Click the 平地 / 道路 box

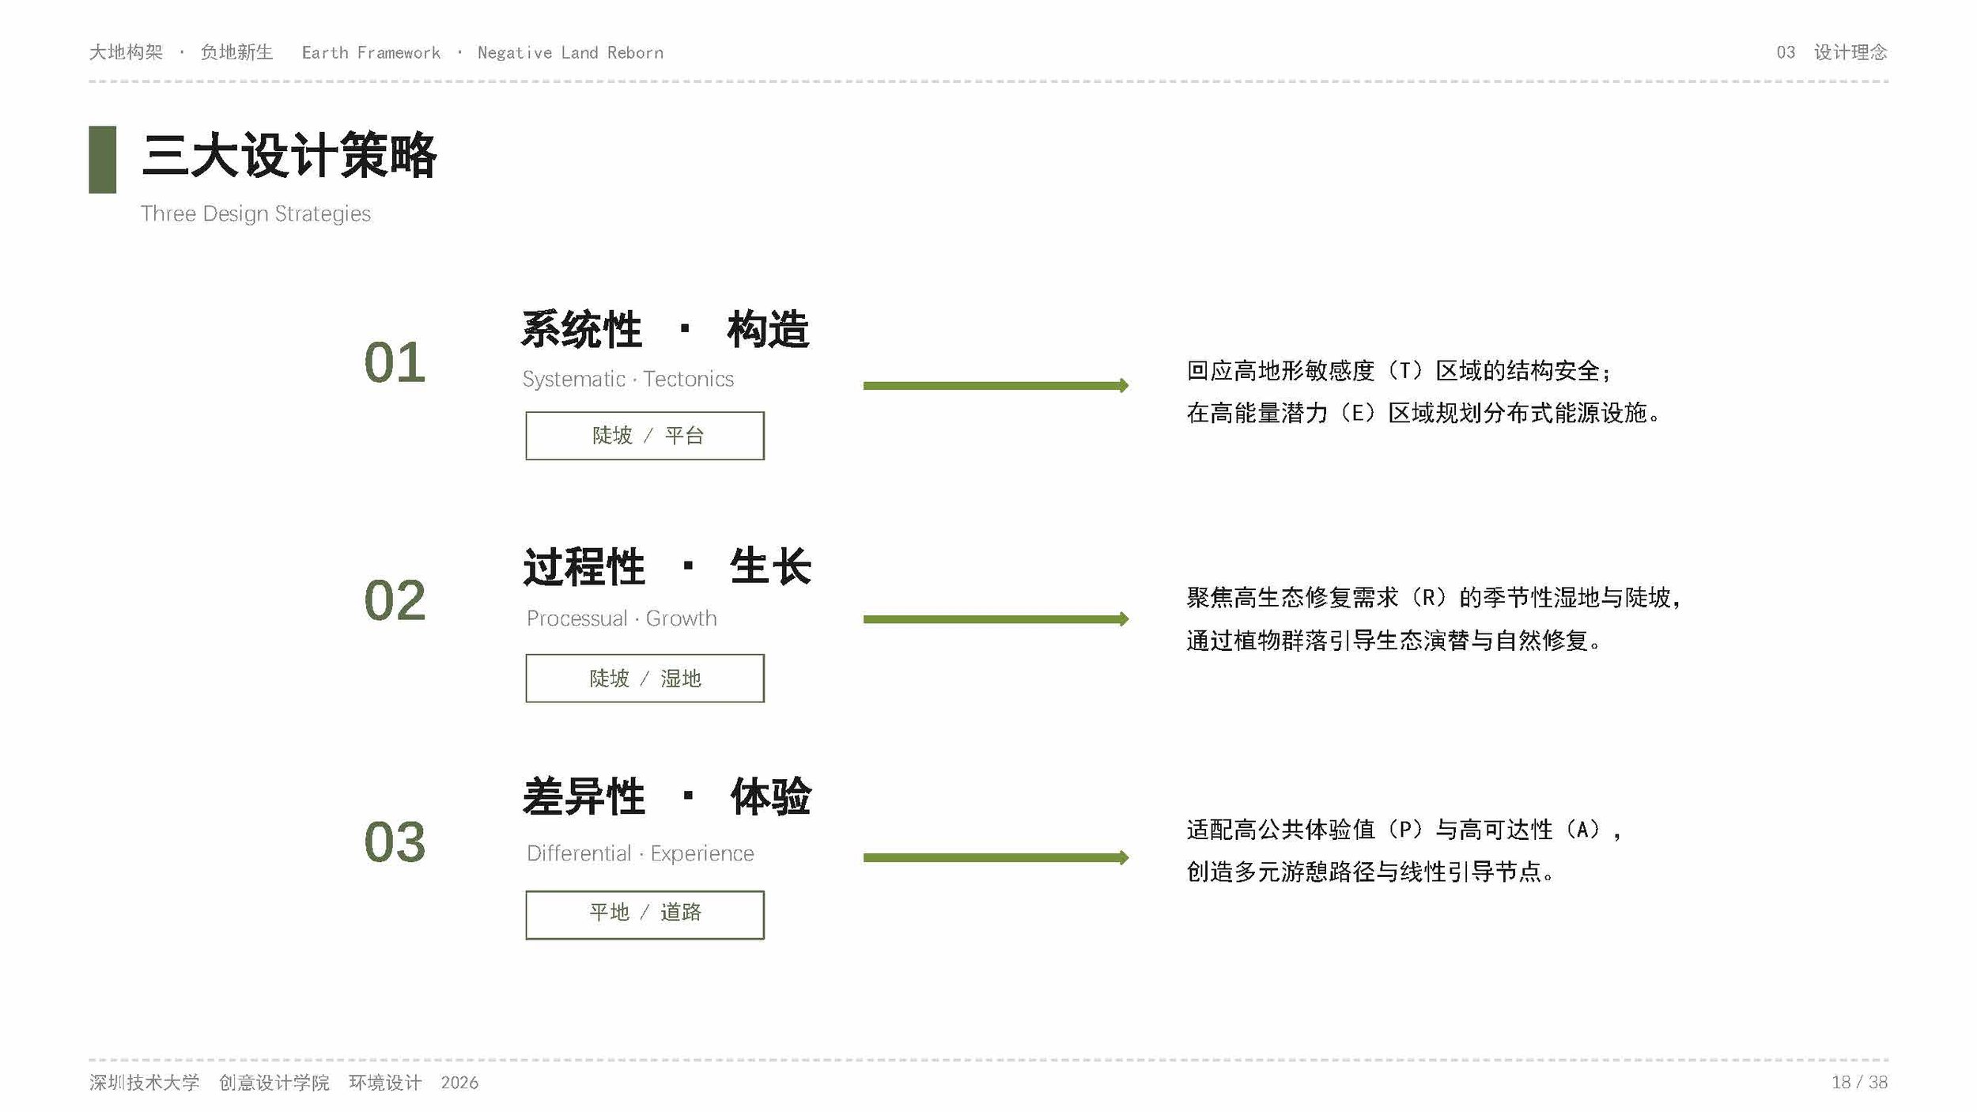tap(645, 915)
